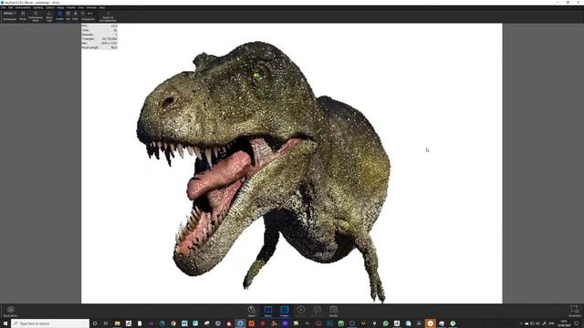This screenshot has width=584, height=328.
Task: Open the Animation timeline
Action: tap(301, 311)
